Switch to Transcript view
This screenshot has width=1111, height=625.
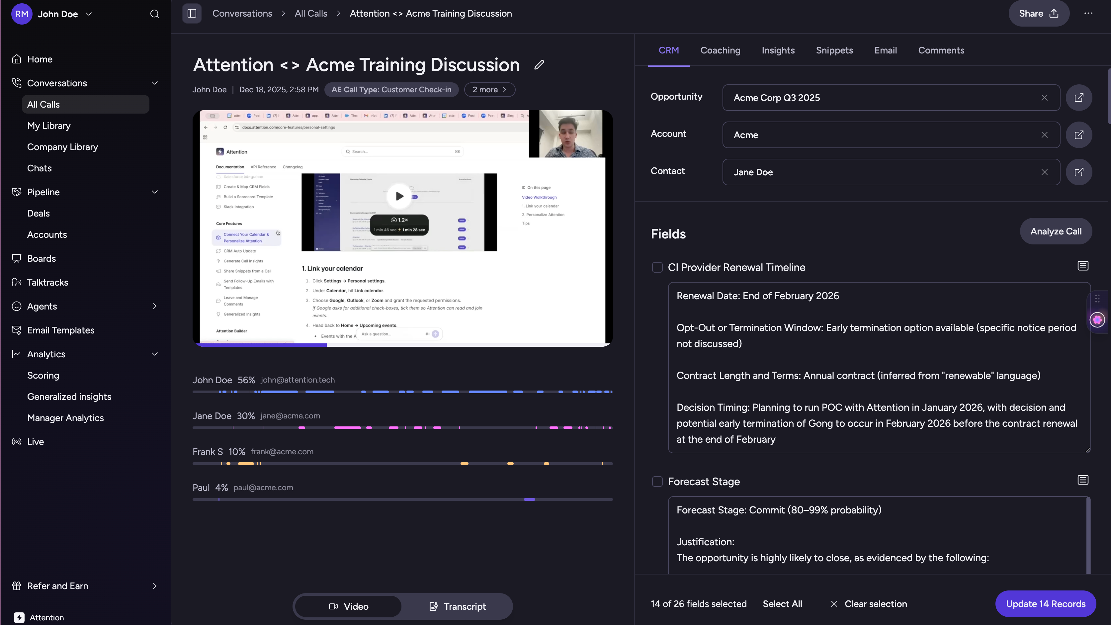pyautogui.click(x=457, y=606)
